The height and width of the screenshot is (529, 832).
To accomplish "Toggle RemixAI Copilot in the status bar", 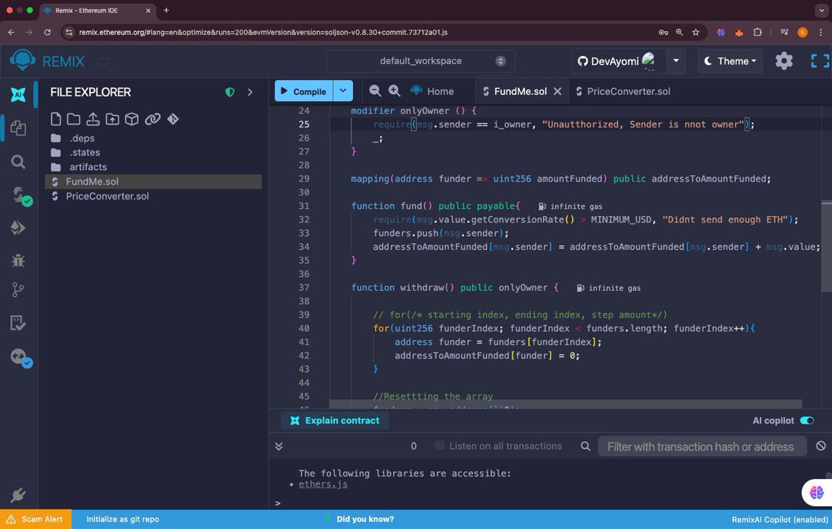I will [779, 519].
